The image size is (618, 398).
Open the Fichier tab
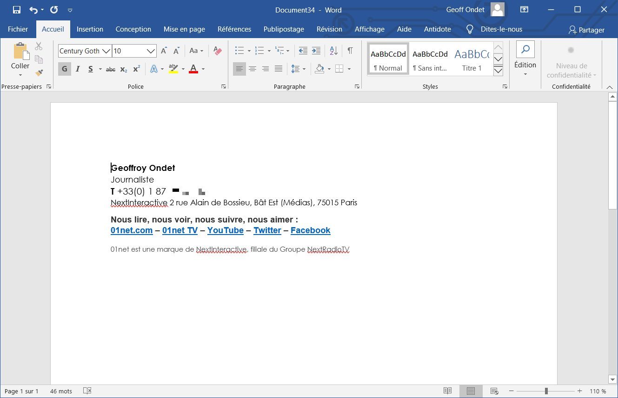[18, 29]
